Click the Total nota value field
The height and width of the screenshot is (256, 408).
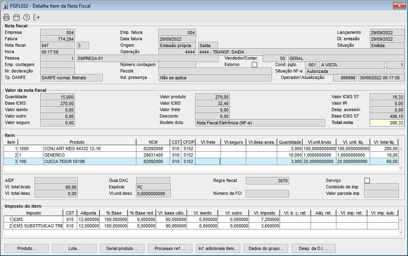click(387, 123)
